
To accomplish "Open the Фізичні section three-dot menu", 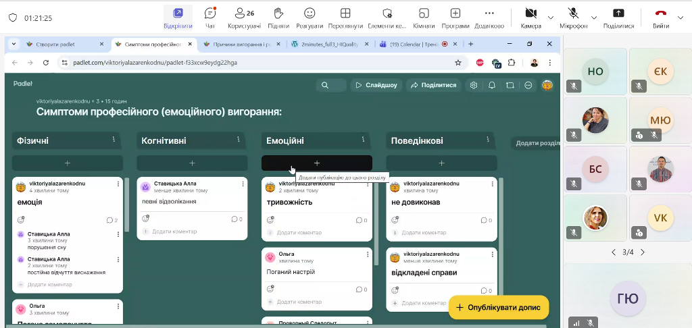I will click(x=114, y=140).
